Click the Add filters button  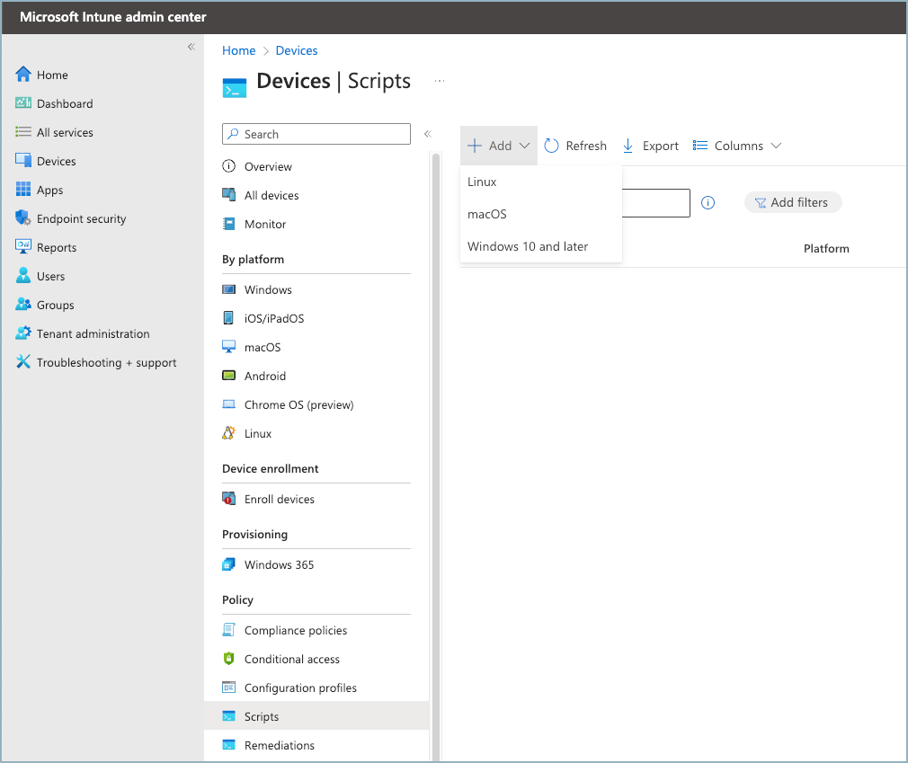[x=792, y=203]
